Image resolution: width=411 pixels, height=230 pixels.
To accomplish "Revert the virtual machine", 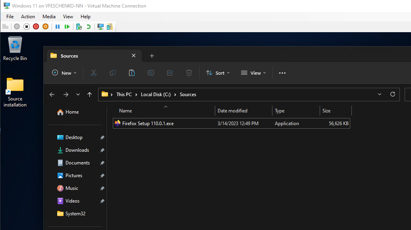I will (x=89, y=27).
